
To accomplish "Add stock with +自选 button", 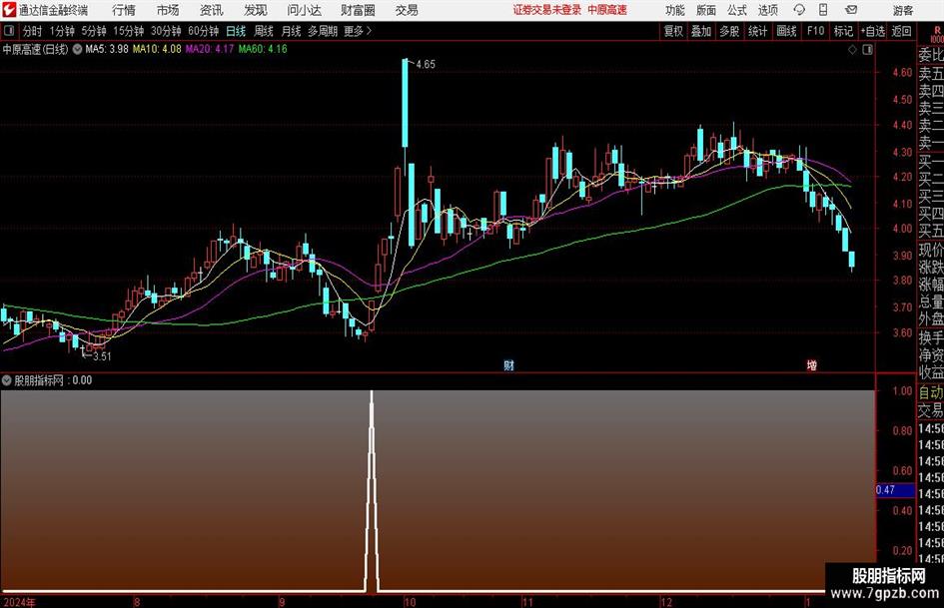I will pyautogui.click(x=873, y=31).
